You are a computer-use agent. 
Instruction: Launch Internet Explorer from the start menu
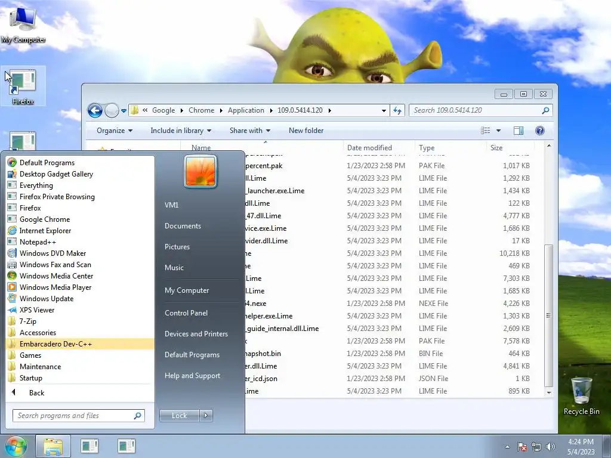pyautogui.click(x=45, y=231)
